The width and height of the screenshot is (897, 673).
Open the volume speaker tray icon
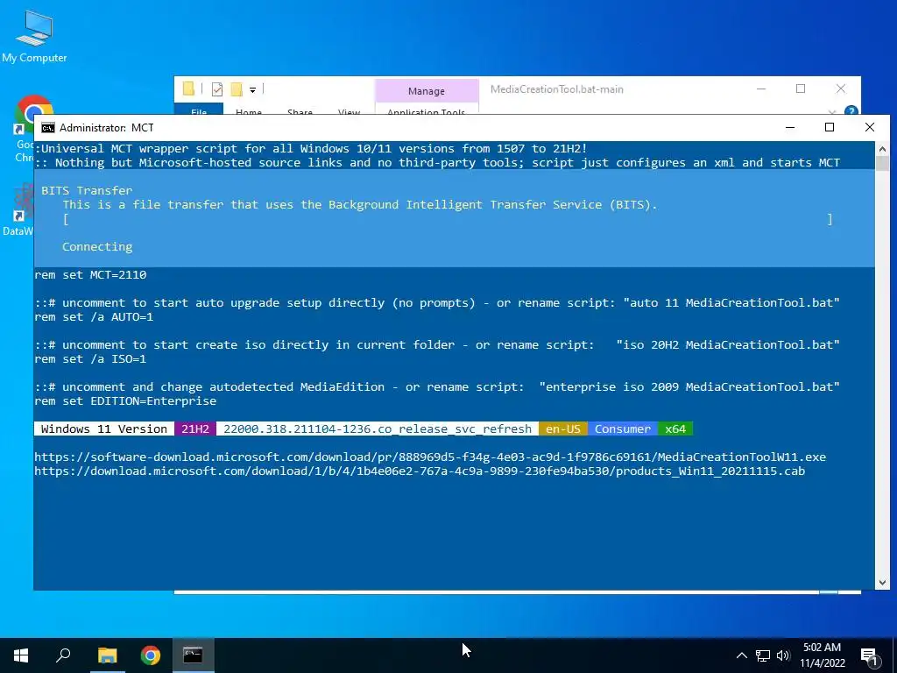click(783, 655)
